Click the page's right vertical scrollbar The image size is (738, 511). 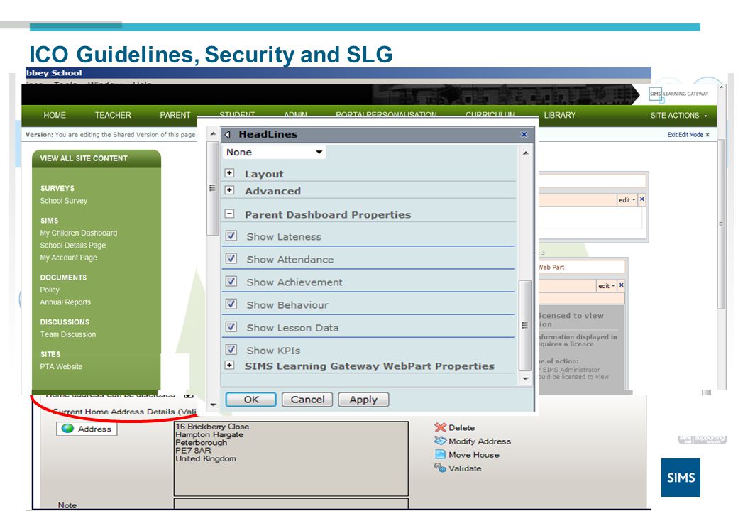click(x=722, y=224)
